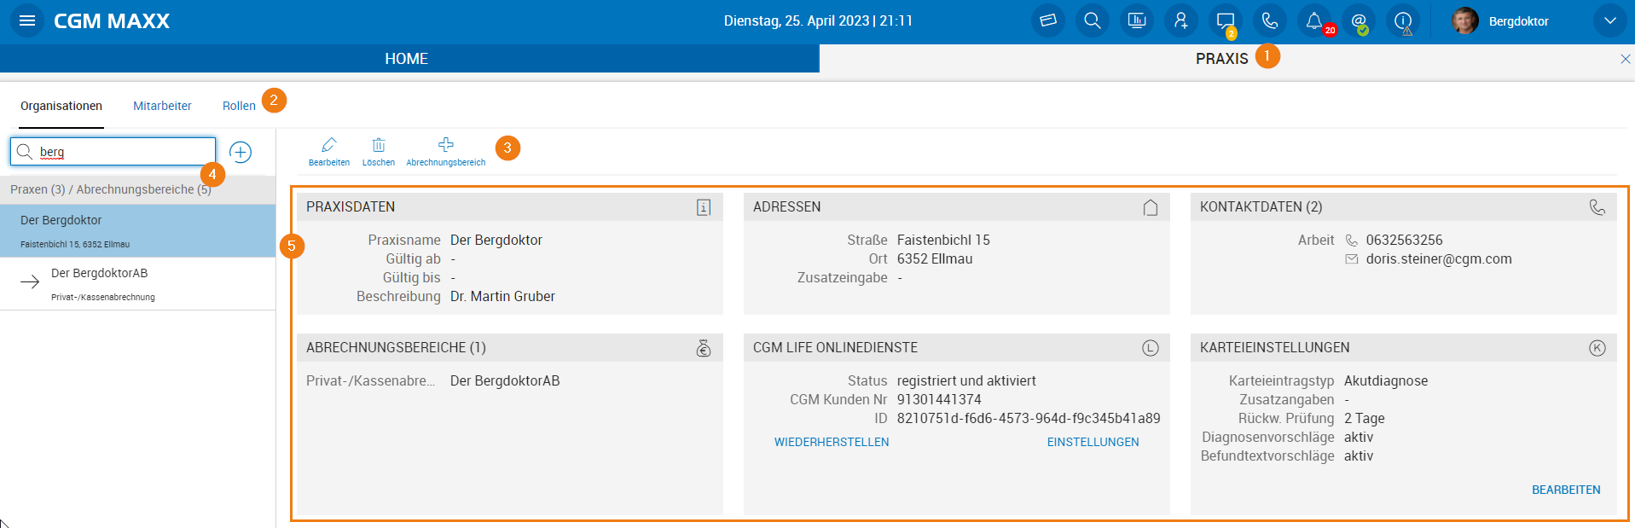Click the status registriert und aktiviert

click(966, 380)
